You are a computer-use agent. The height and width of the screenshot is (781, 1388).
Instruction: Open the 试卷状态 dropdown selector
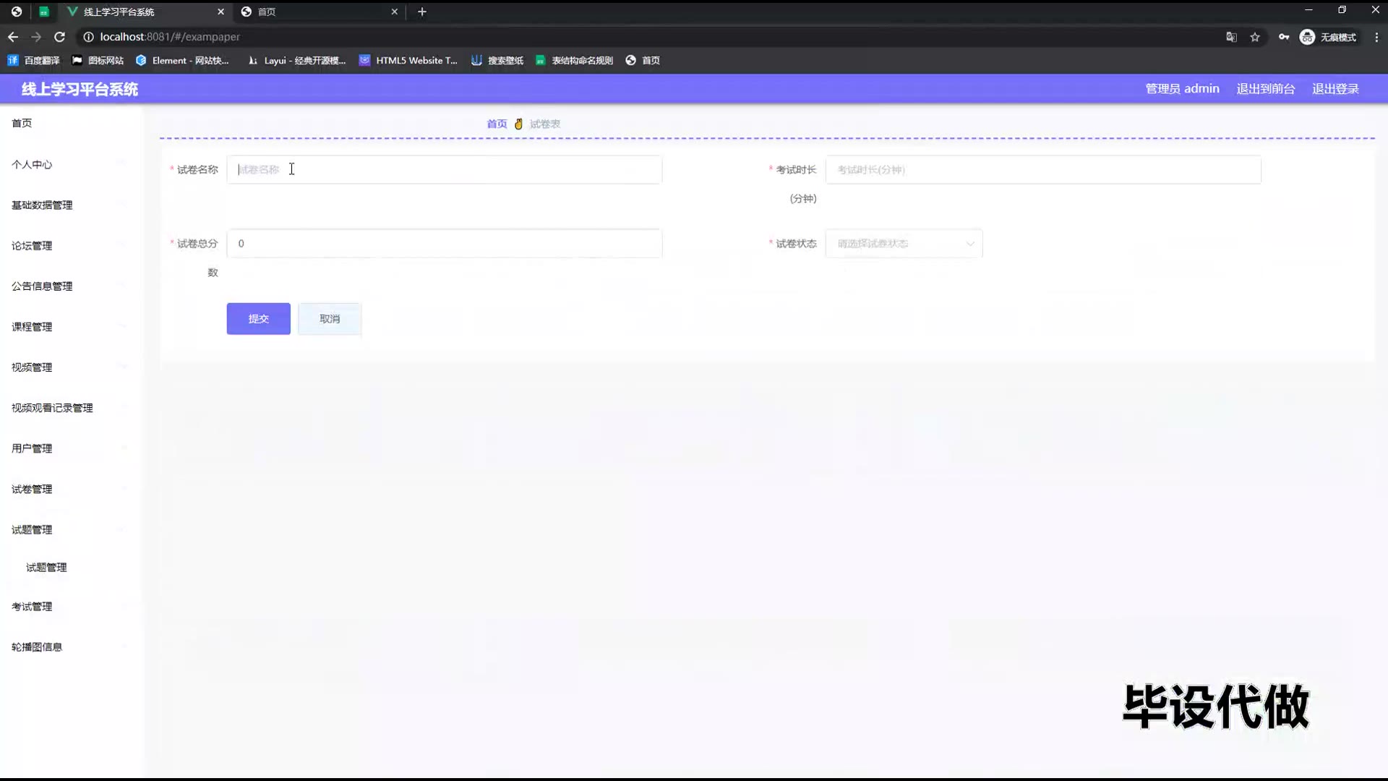coord(904,244)
